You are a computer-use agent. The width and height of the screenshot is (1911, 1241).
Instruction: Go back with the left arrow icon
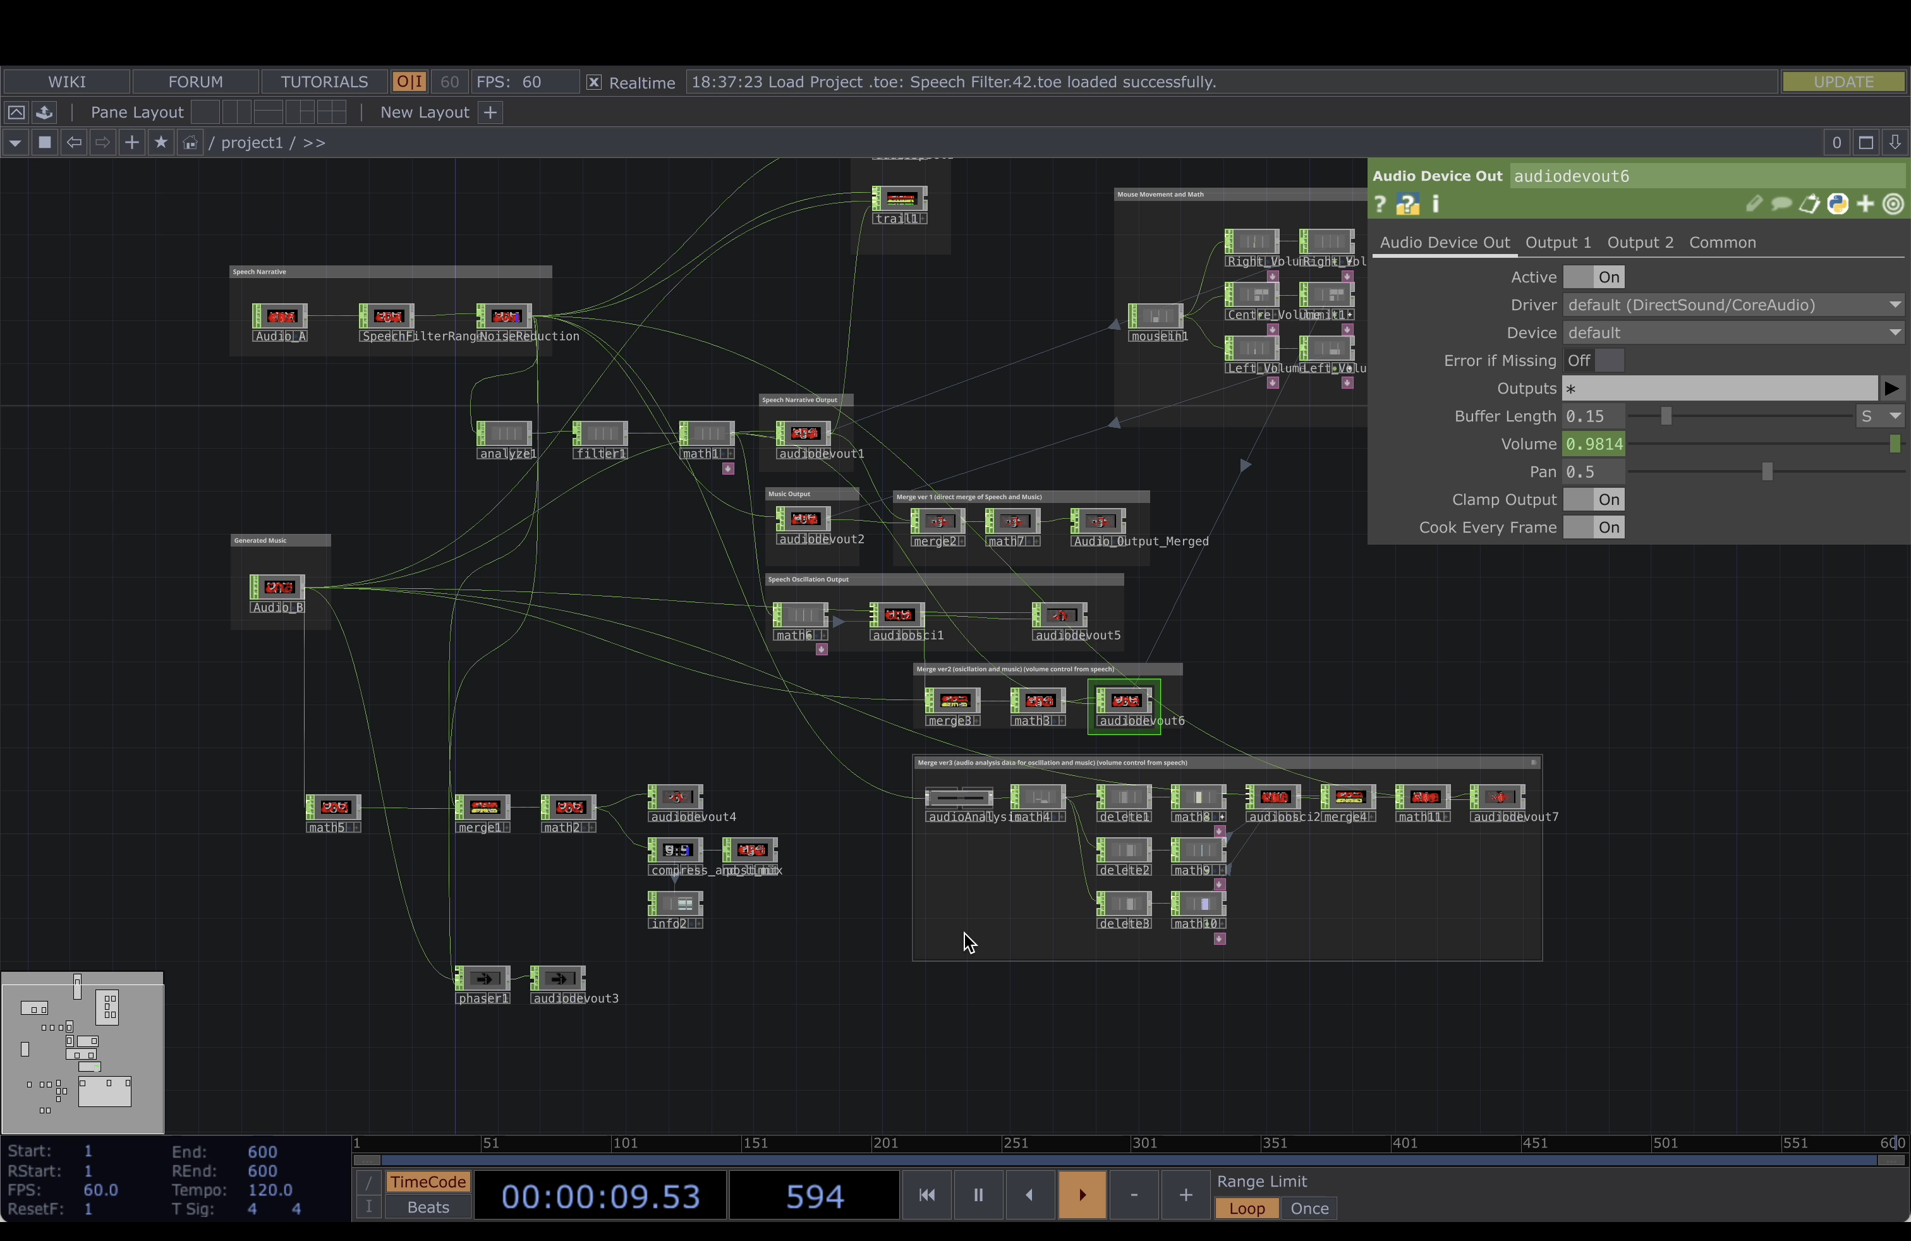(74, 143)
